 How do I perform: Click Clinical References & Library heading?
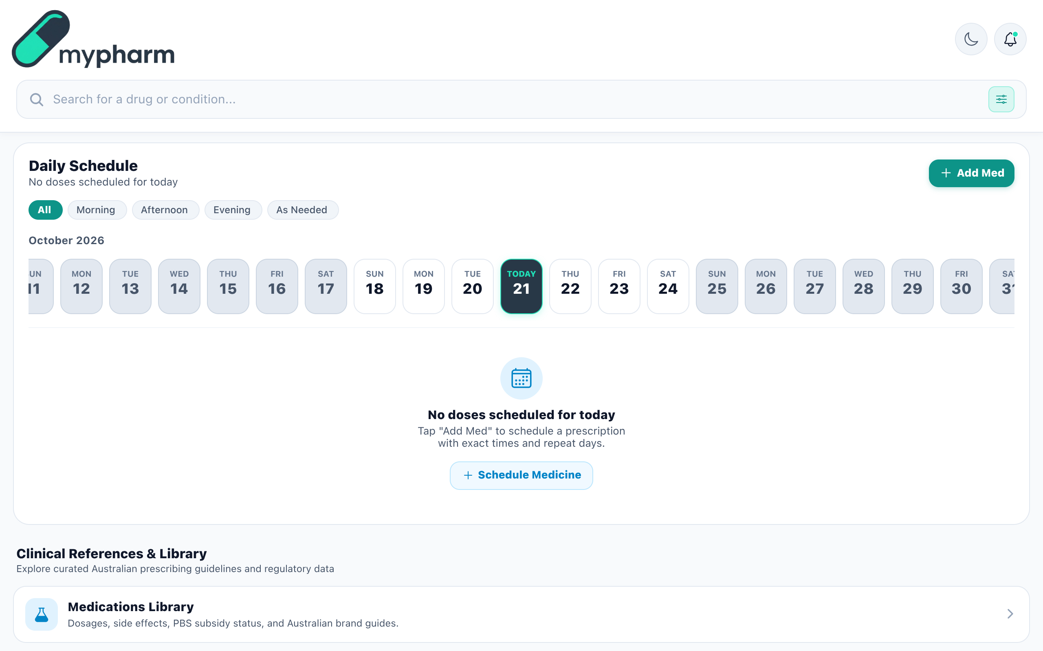click(x=112, y=554)
